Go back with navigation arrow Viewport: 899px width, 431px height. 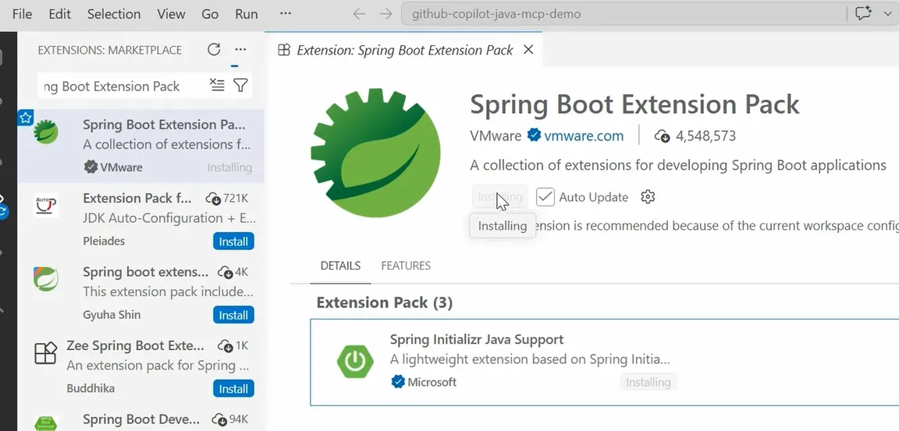359,14
